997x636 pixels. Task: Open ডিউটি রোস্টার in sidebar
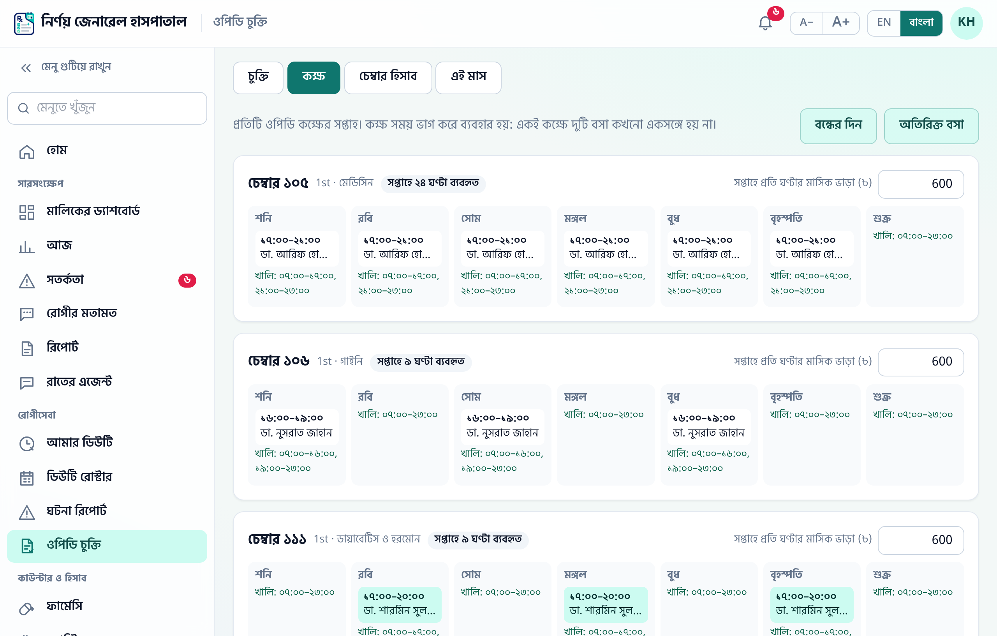107,477
